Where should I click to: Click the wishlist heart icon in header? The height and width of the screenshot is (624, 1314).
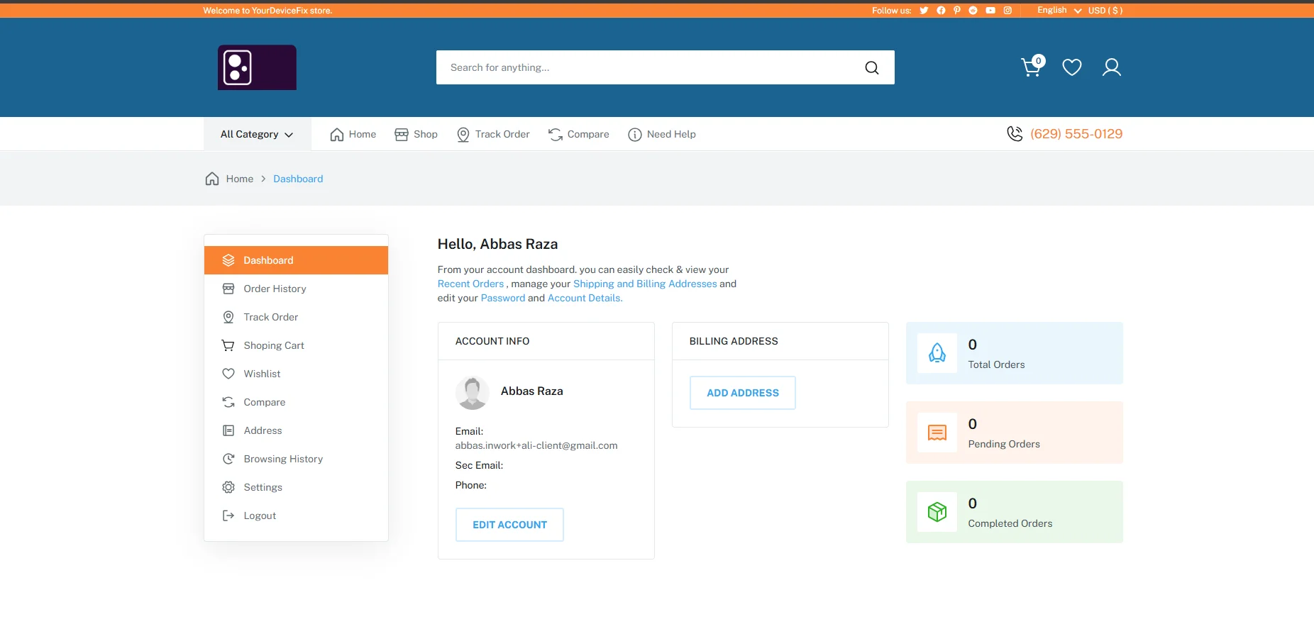[1071, 67]
